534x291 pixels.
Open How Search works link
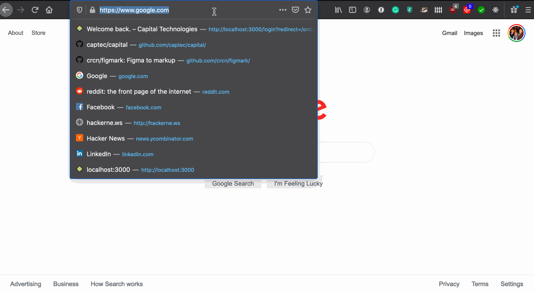pyautogui.click(x=117, y=284)
